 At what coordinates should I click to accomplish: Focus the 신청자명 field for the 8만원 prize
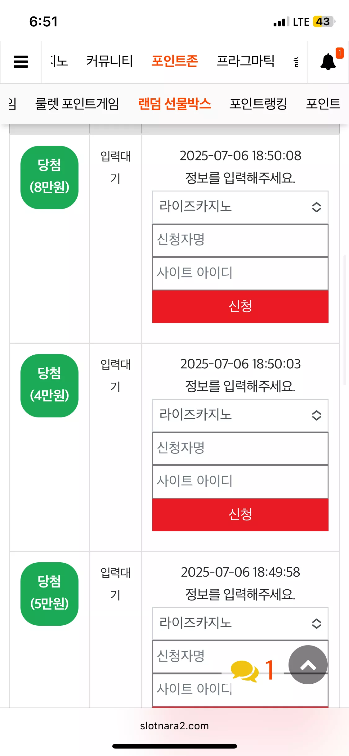pos(240,240)
